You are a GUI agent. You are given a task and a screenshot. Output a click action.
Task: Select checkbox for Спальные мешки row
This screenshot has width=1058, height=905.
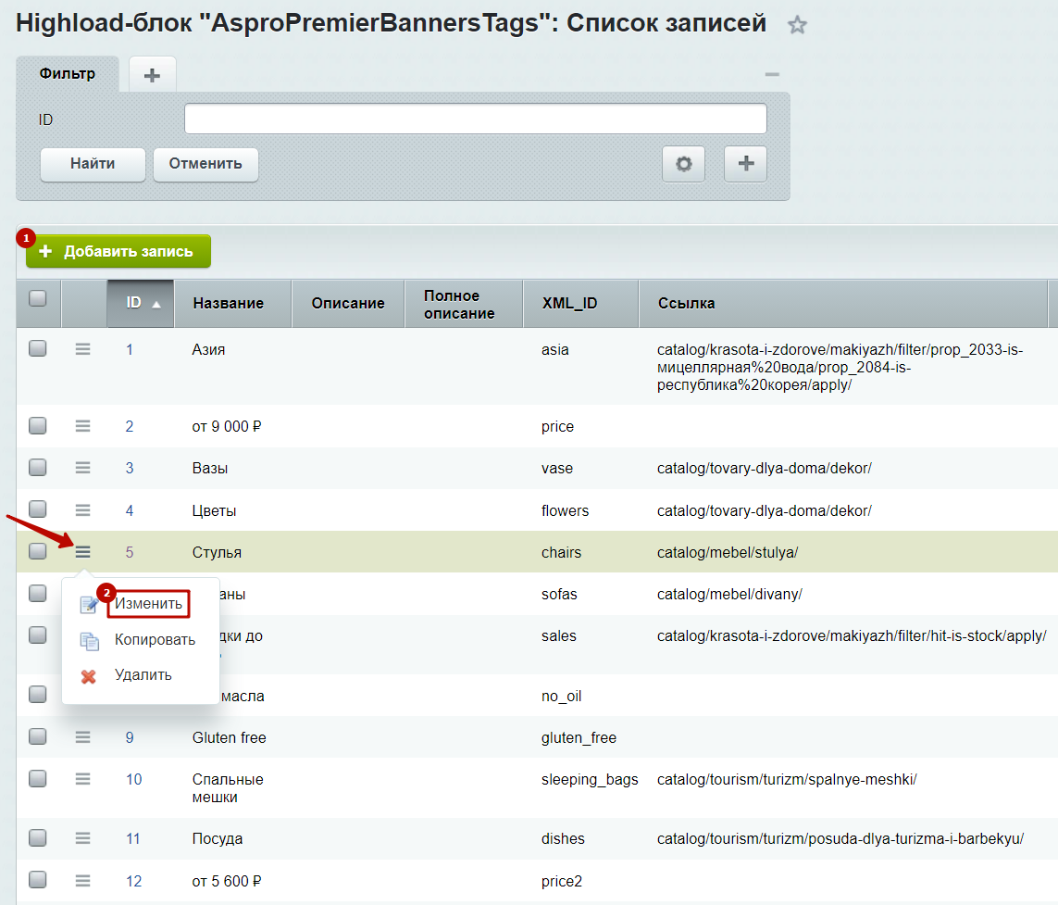38,779
